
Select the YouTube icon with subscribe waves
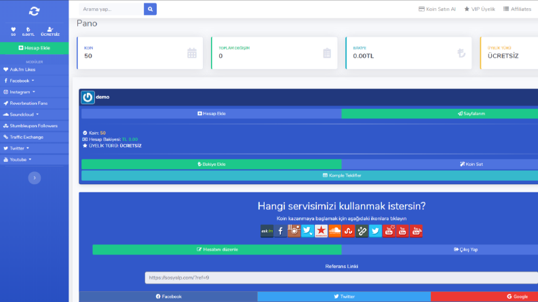[x=416, y=231]
